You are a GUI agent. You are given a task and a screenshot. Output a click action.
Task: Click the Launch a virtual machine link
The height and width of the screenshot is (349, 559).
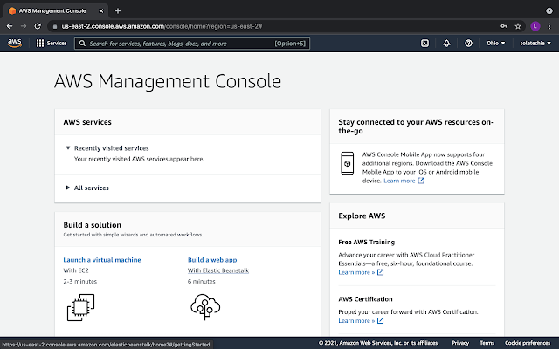tap(102, 260)
